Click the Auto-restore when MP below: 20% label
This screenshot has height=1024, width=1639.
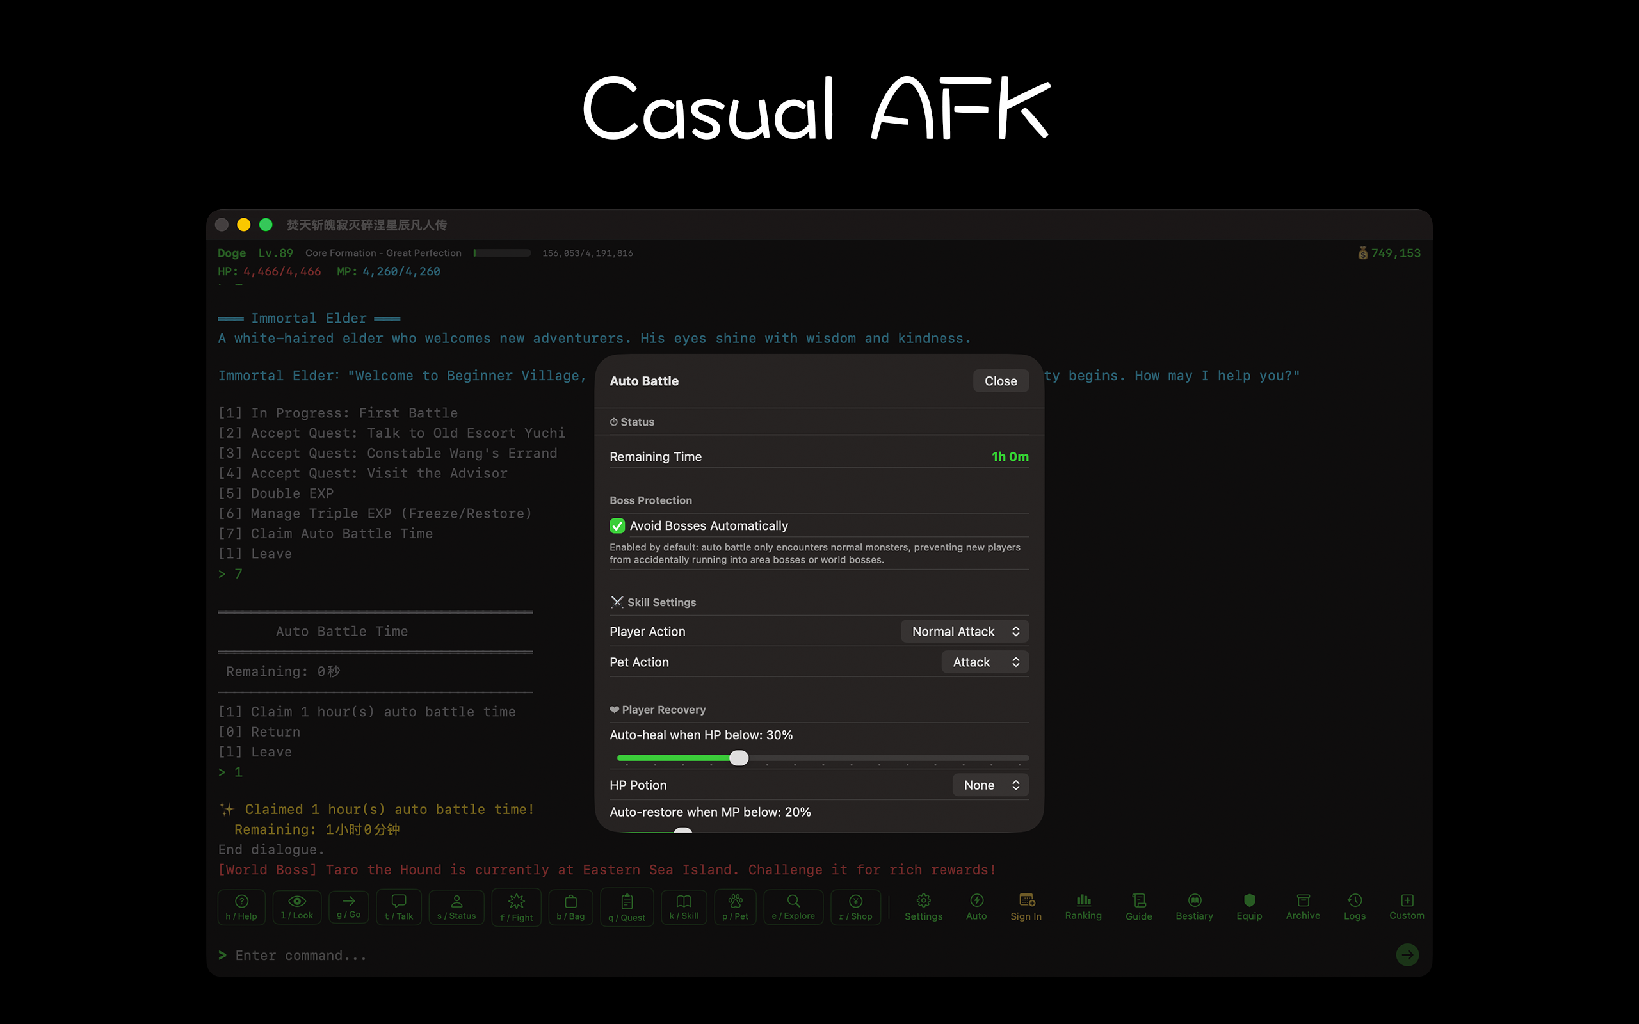(710, 812)
